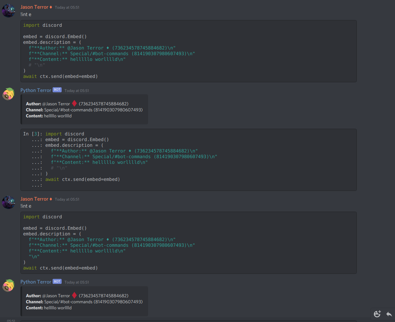Click the red diamond emoji in the first embed's Author line
Image resolution: width=395 pixels, height=322 pixels.
[x=74, y=103]
